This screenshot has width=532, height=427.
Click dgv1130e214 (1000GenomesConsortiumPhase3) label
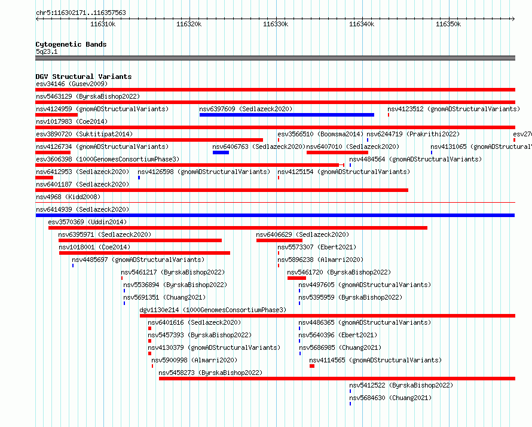[213, 310]
